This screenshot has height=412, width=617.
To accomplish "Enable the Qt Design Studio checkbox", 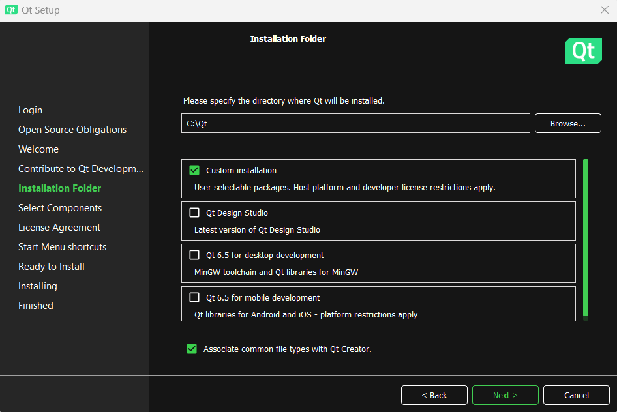I will tap(194, 213).
